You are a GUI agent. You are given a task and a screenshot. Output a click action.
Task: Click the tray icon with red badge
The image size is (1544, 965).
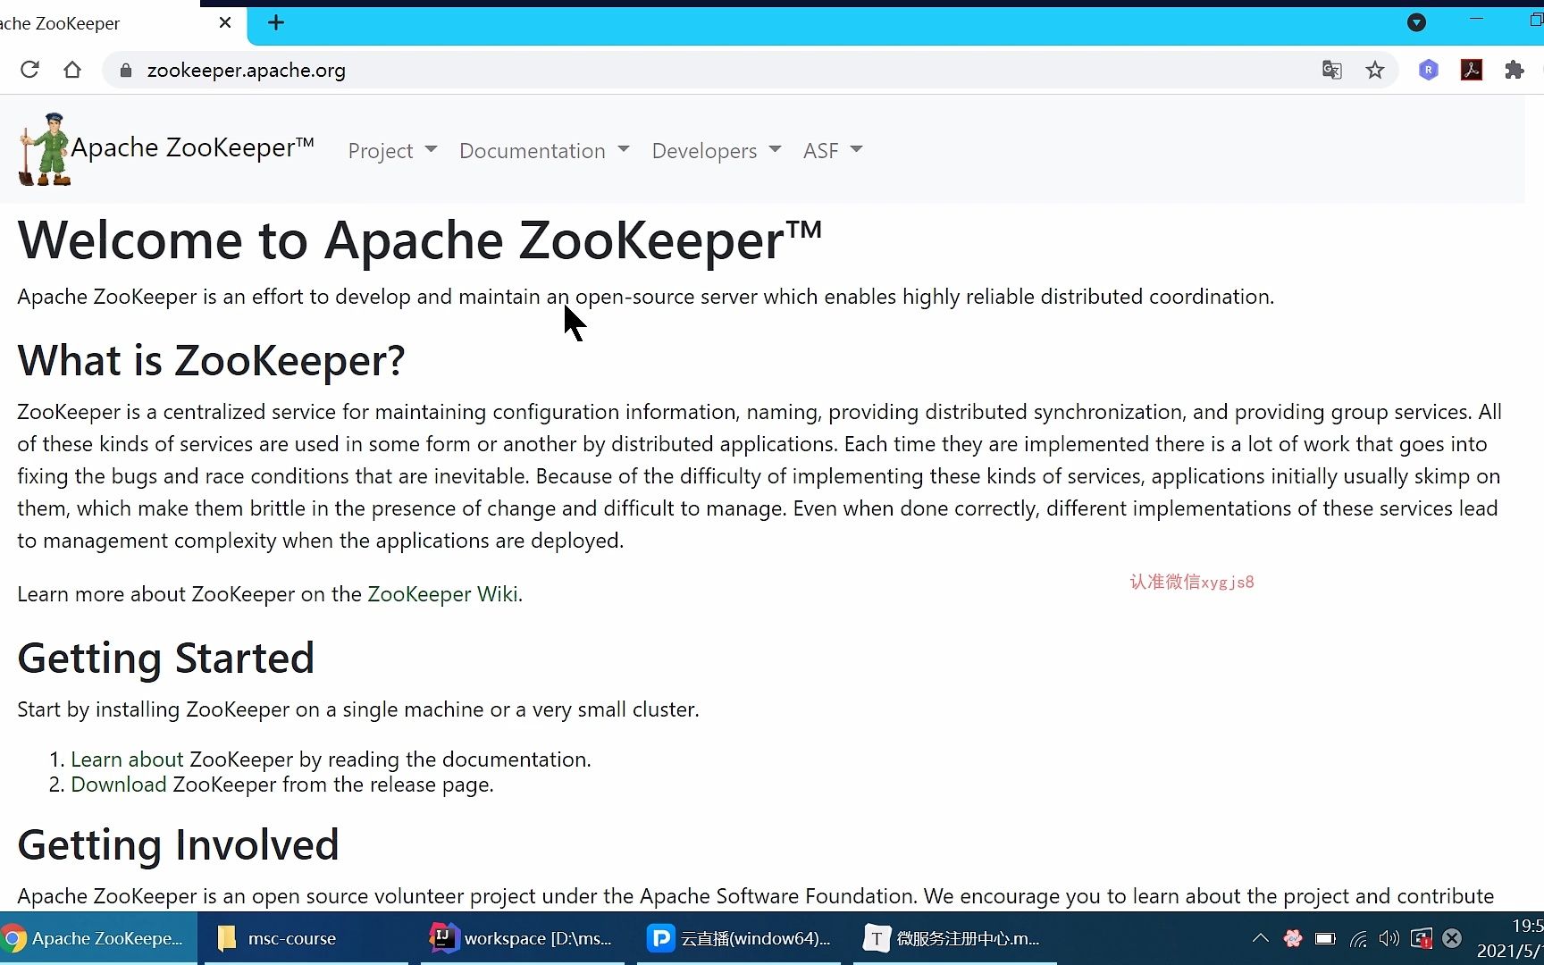[x=1422, y=938]
